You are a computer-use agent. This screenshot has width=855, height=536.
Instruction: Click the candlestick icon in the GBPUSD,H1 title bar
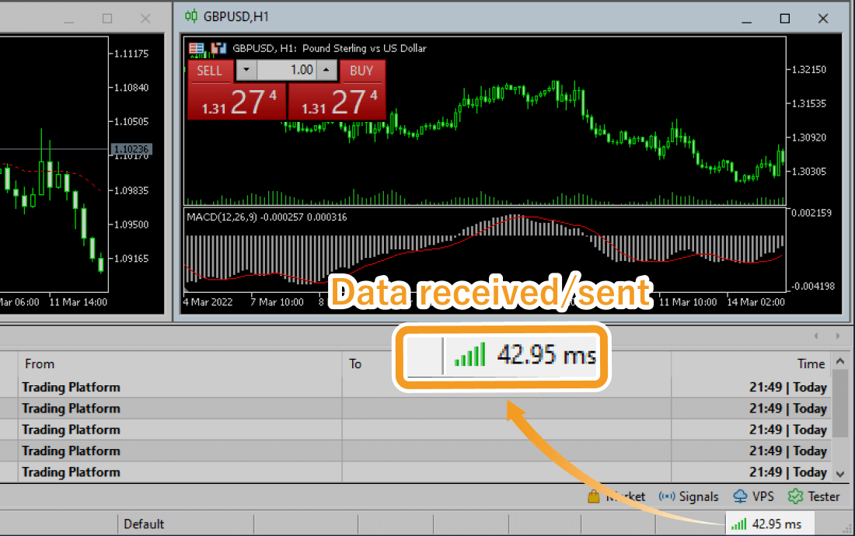[x=190, y=16]
